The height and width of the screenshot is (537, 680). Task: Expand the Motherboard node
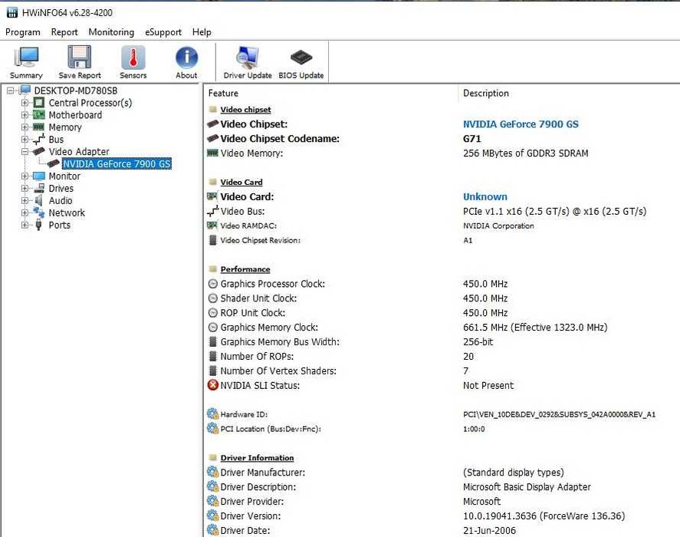[25, 115]
